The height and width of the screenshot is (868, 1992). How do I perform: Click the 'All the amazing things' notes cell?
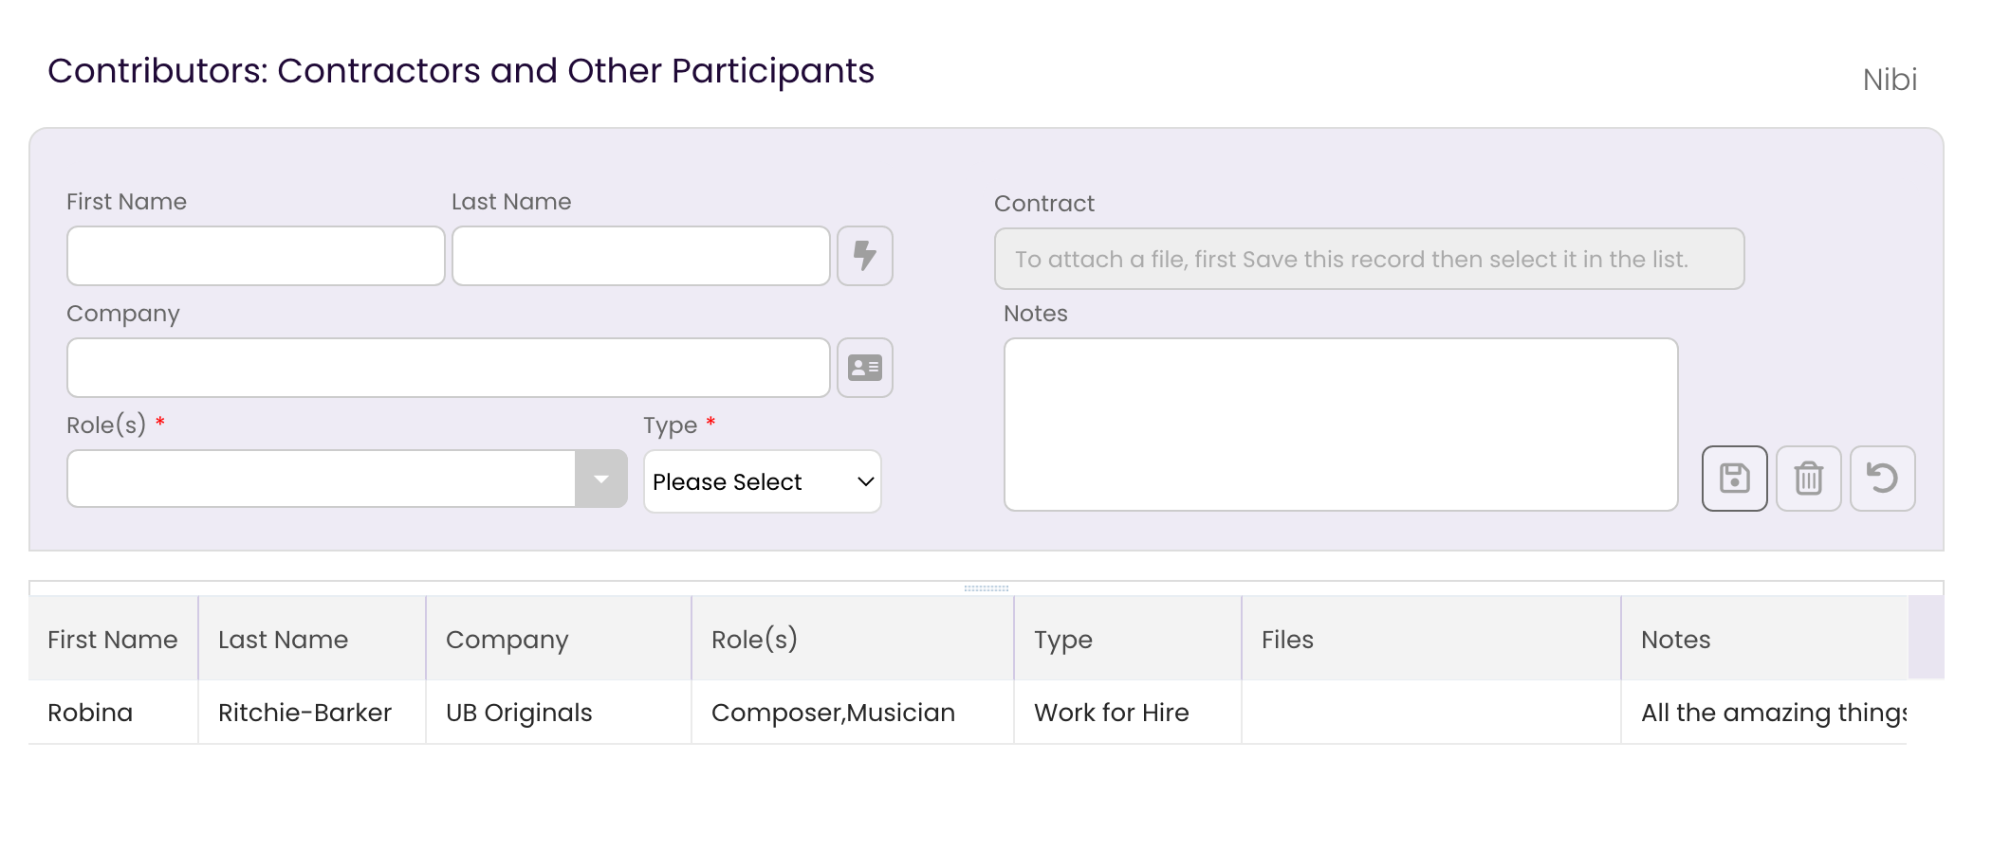coord(1764,713)
